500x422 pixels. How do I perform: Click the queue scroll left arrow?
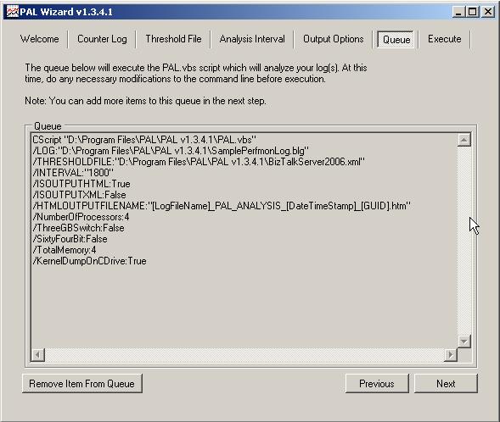point(38,354)
